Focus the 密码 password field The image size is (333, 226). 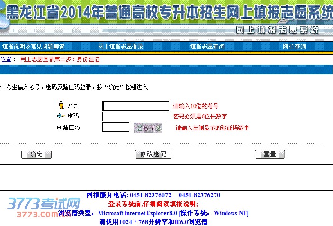point(133,117)
